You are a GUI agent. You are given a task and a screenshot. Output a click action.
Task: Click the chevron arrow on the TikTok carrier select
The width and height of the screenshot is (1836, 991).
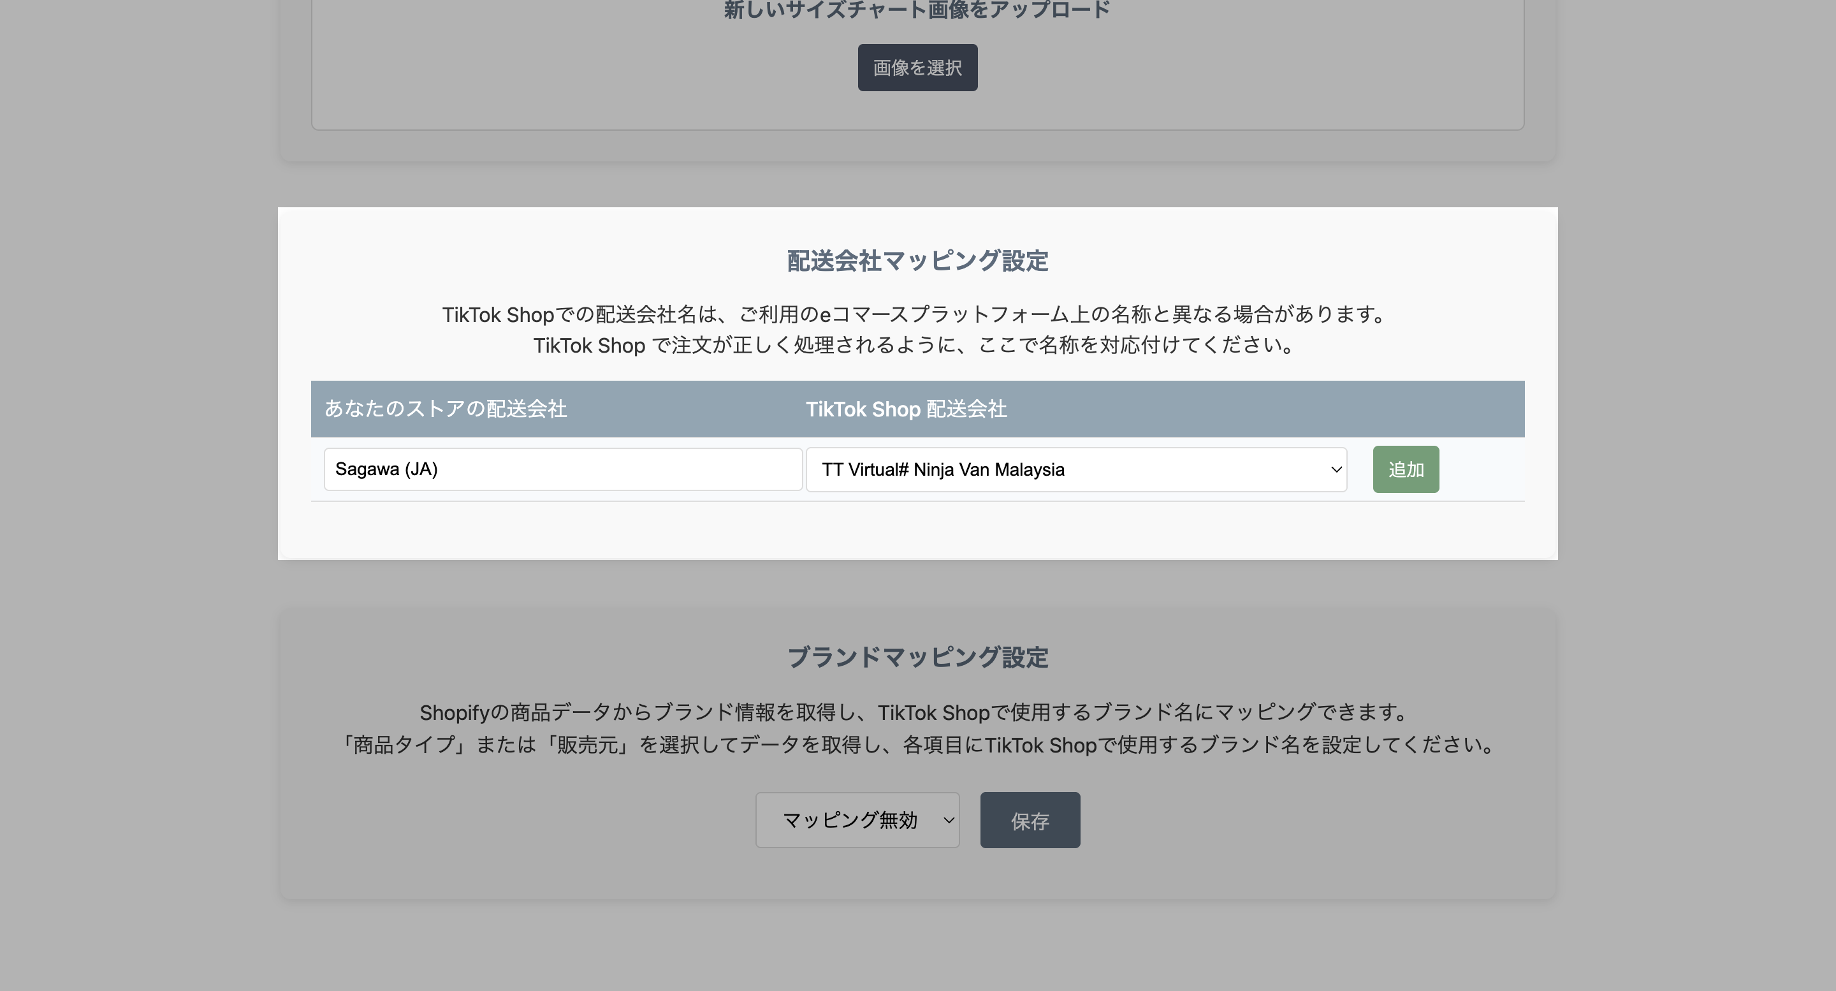tap(1336, 469)
